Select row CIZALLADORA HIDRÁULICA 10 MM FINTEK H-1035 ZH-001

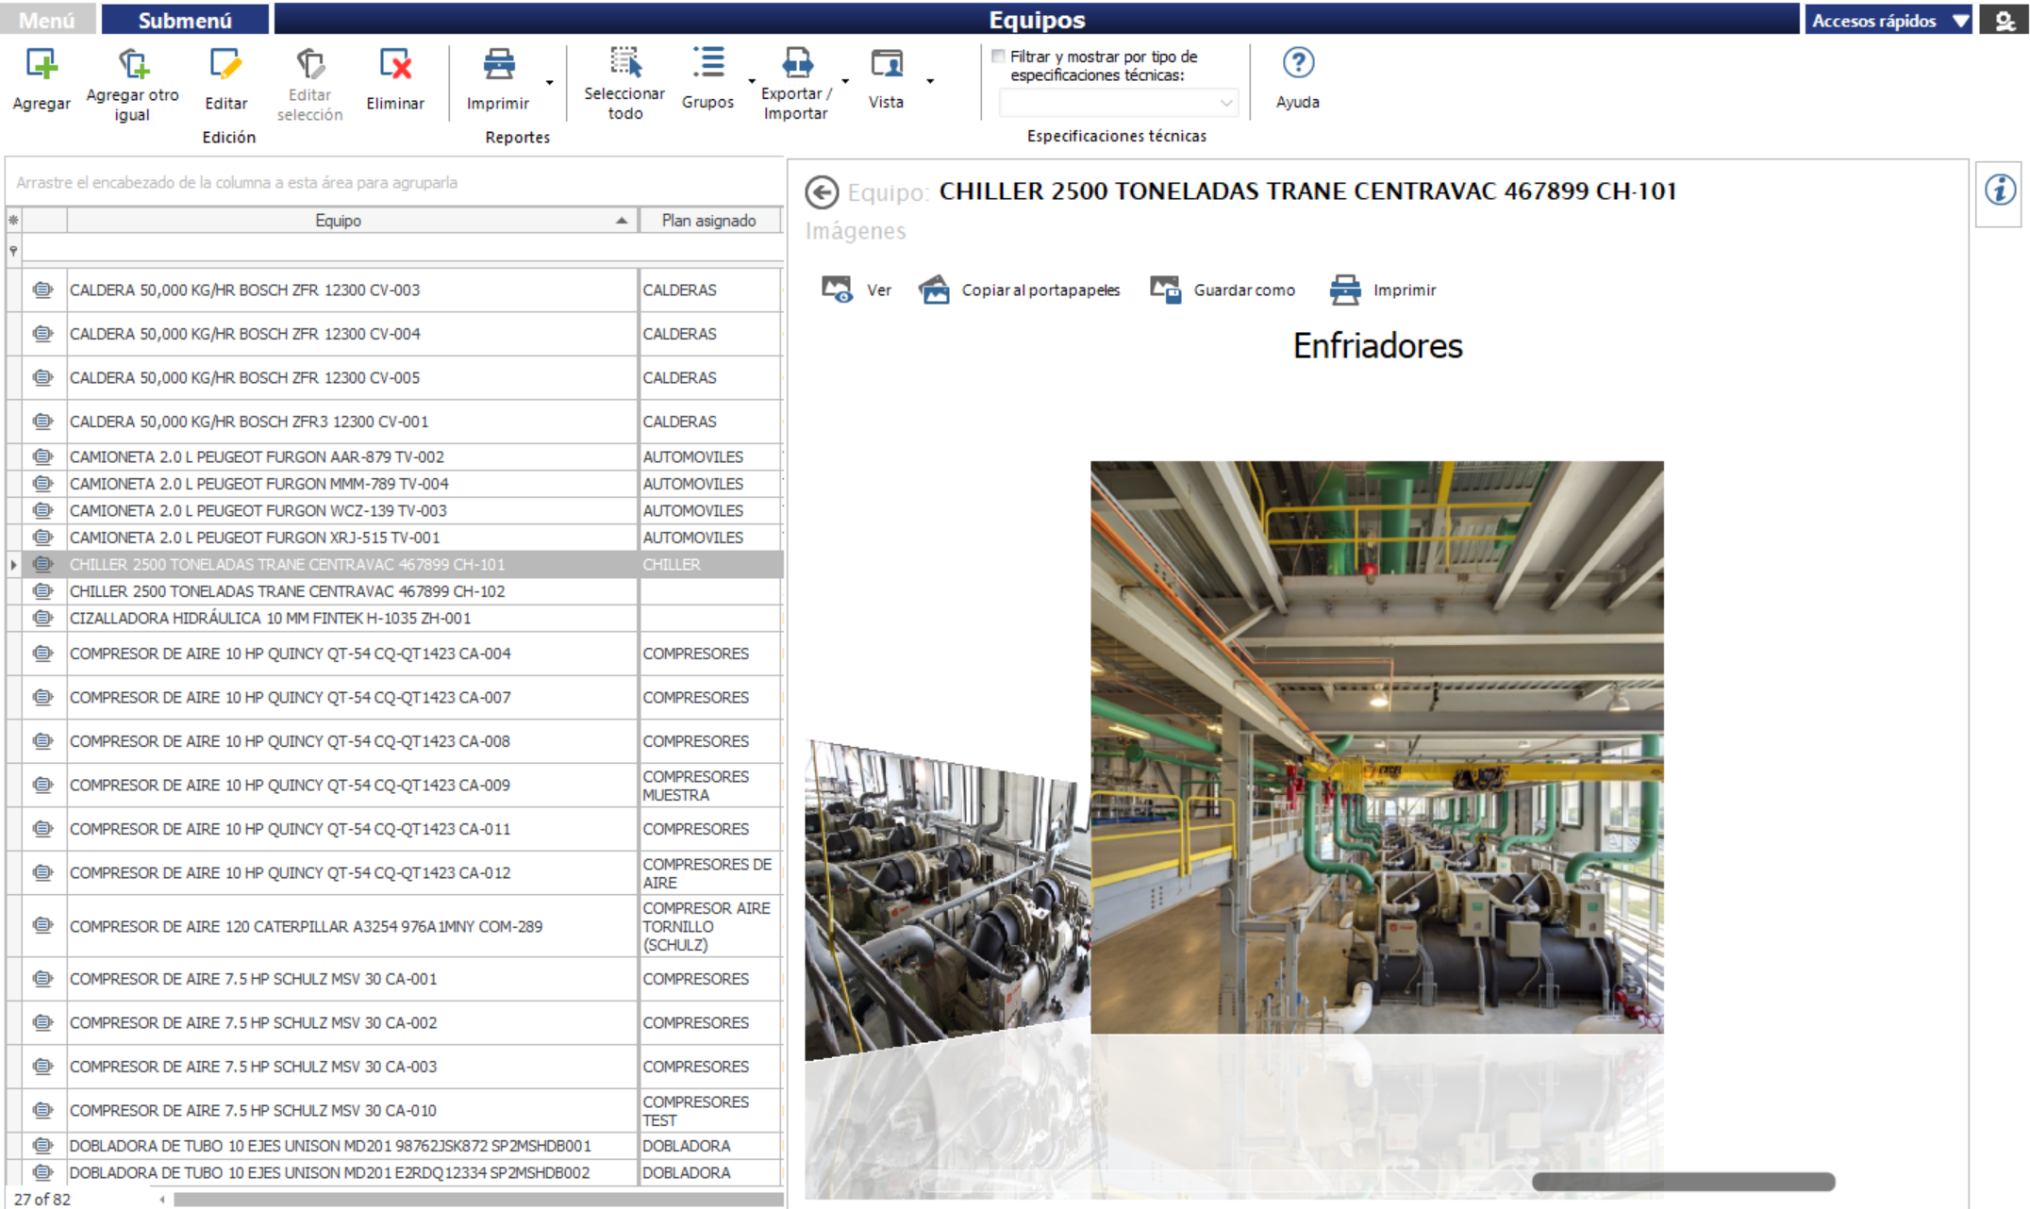click(394, 619)
